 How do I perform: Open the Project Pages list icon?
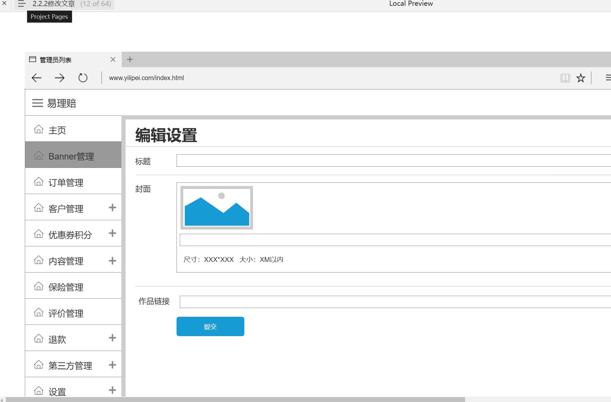21,4
